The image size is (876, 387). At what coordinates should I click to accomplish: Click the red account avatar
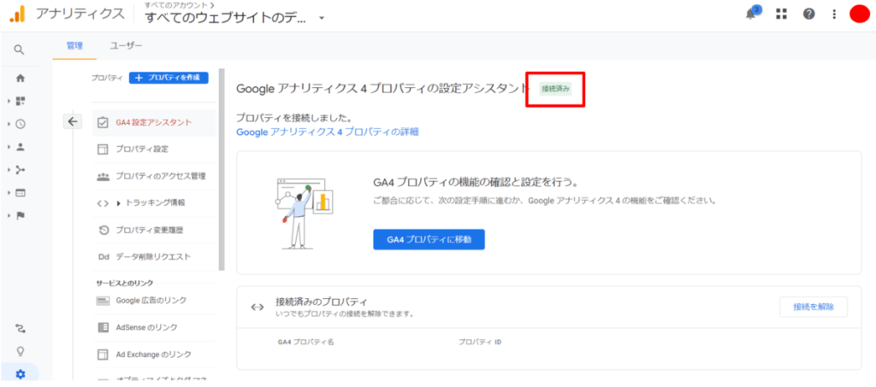859,14
